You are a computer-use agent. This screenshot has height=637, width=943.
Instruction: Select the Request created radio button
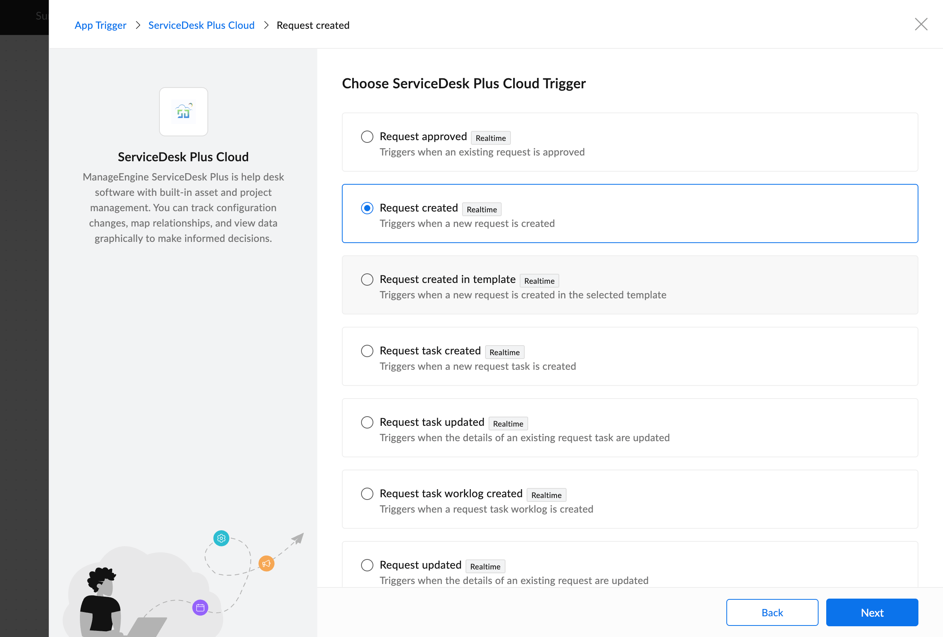point(367,208)
